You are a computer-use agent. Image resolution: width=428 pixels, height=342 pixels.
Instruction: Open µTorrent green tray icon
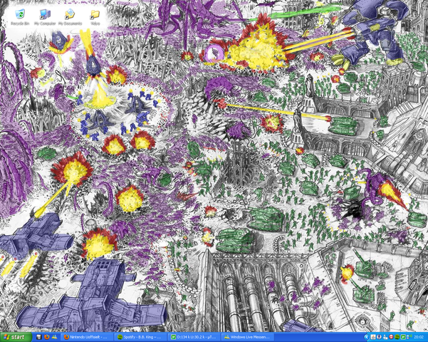pyautogui.click(x=403, y=337)
